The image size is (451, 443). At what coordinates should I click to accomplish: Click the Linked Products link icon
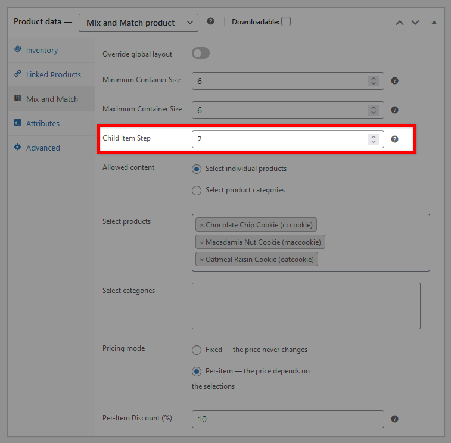[x=18, y=74]
